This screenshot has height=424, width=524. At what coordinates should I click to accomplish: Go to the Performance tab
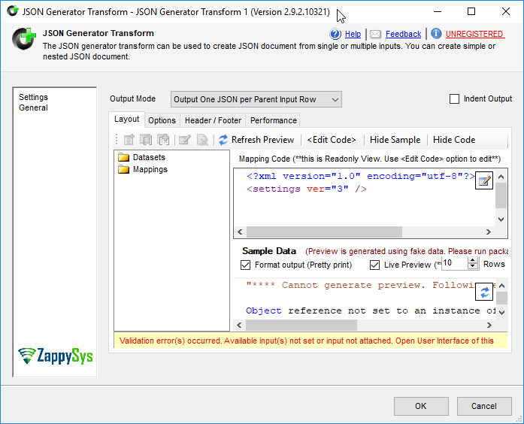pyautogui.click(x=274, y=120)
